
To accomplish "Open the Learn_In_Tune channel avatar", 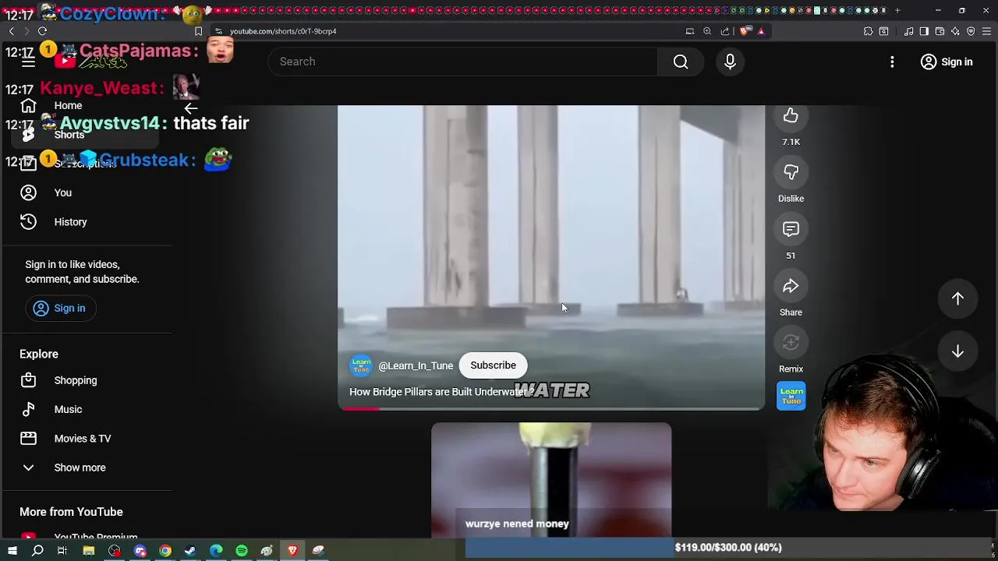I will point(361,365).
